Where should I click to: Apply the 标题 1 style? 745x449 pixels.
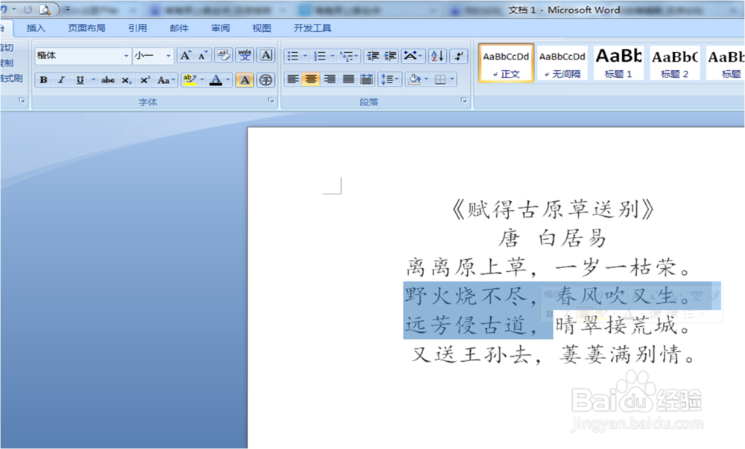click(x=618, y=63)
